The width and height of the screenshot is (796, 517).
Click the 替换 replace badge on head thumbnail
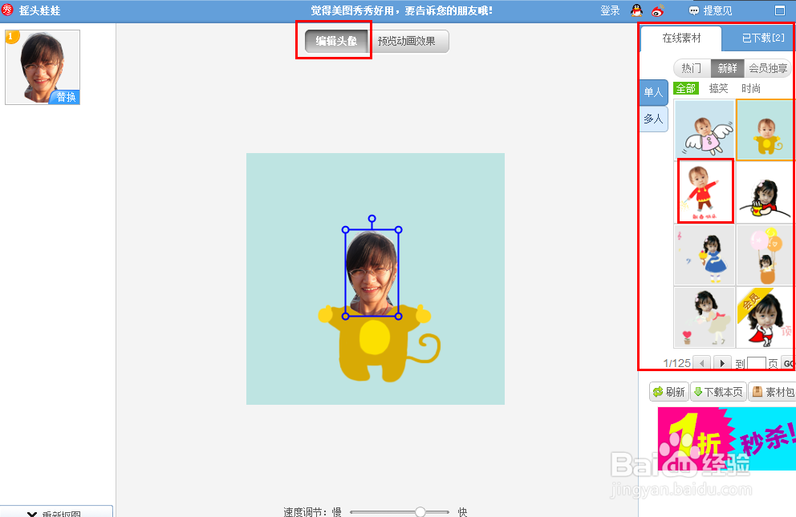click(x=64, y=97)
